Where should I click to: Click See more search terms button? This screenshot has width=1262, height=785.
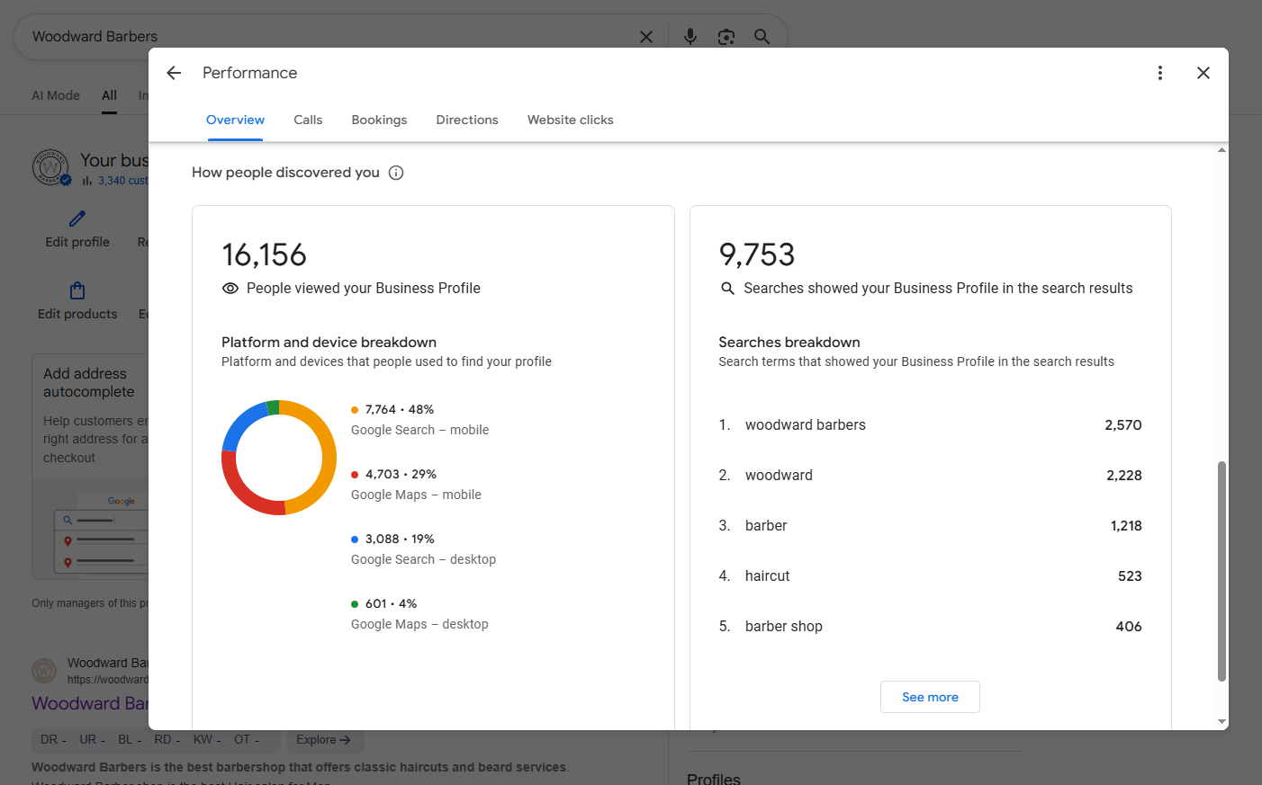click(x=930, y=697)
